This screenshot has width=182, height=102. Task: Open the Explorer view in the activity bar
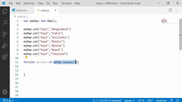click(5, 12)
